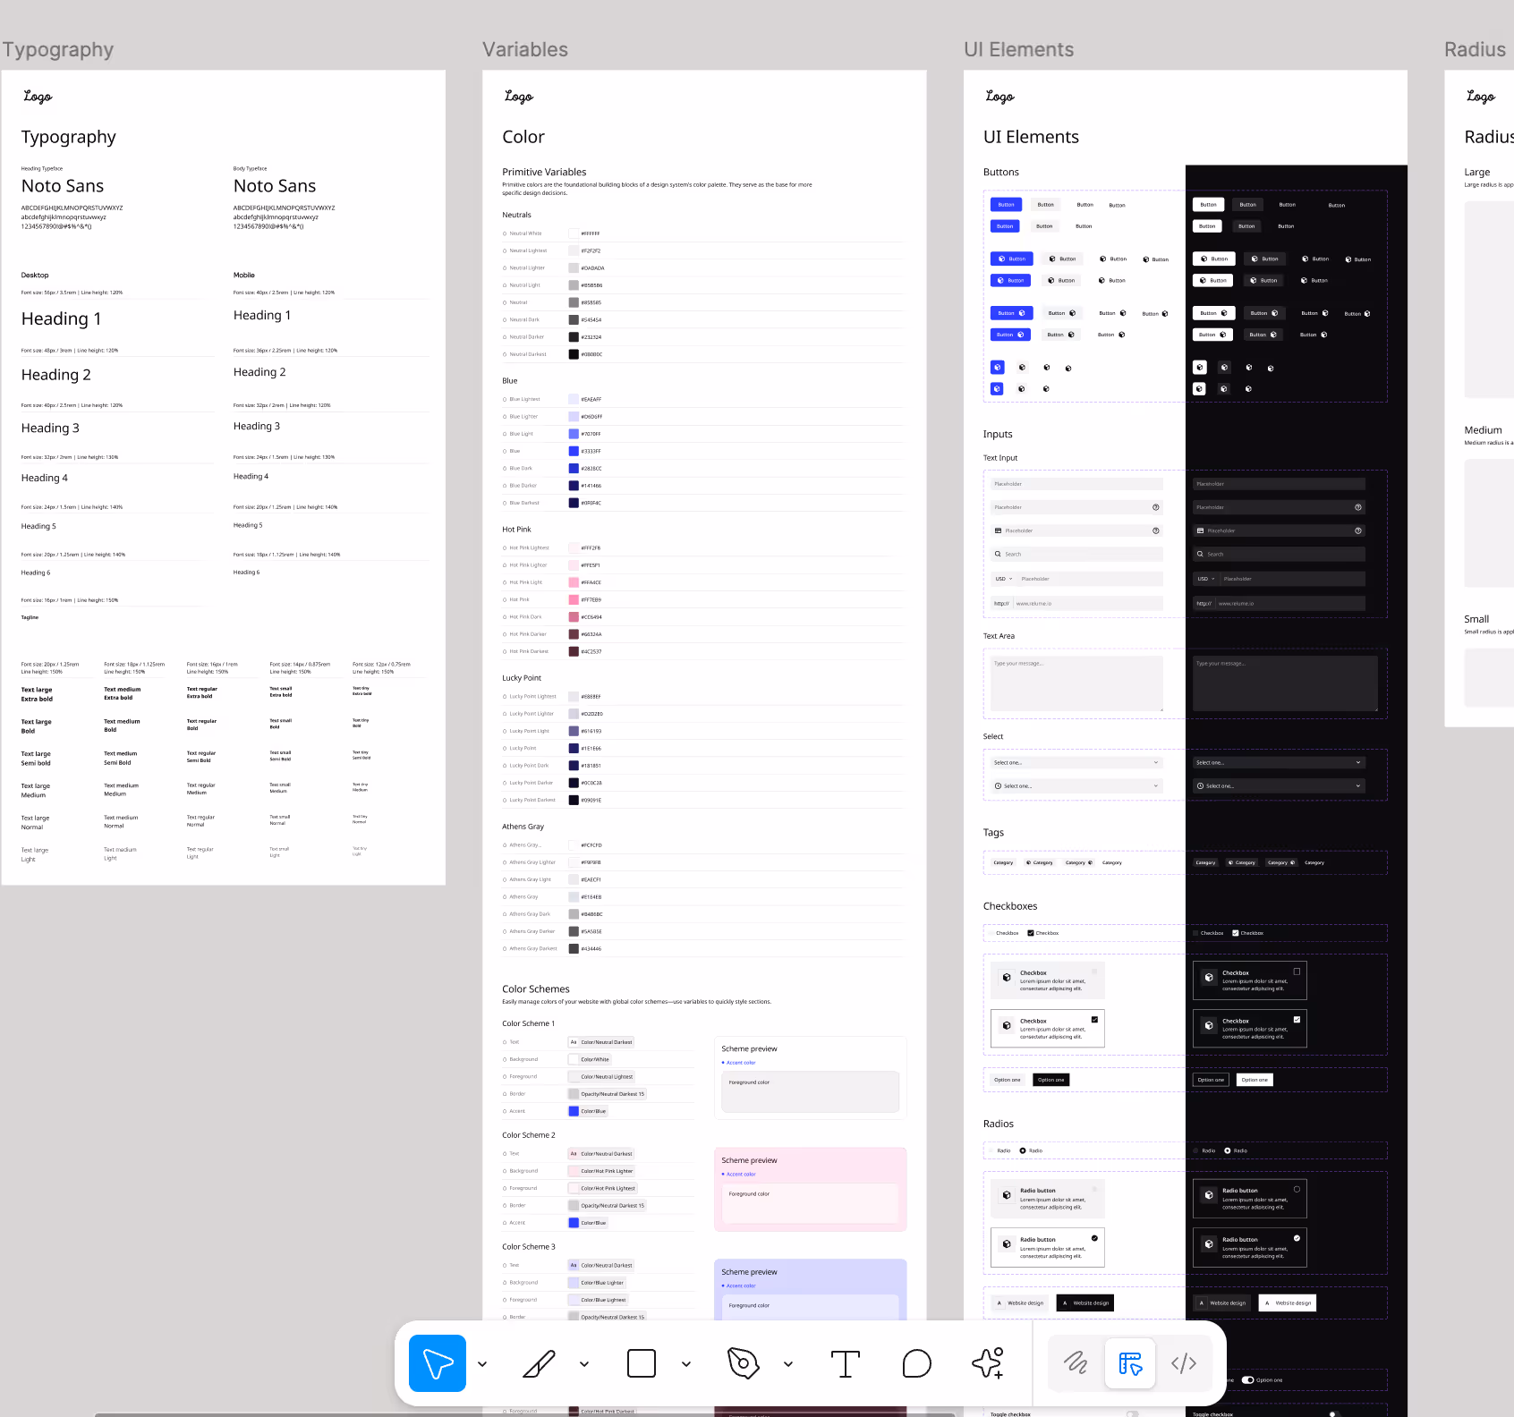
Task: Open the dark 'Select one...' dropdown with clock icon
Action: coord(1280,786)
